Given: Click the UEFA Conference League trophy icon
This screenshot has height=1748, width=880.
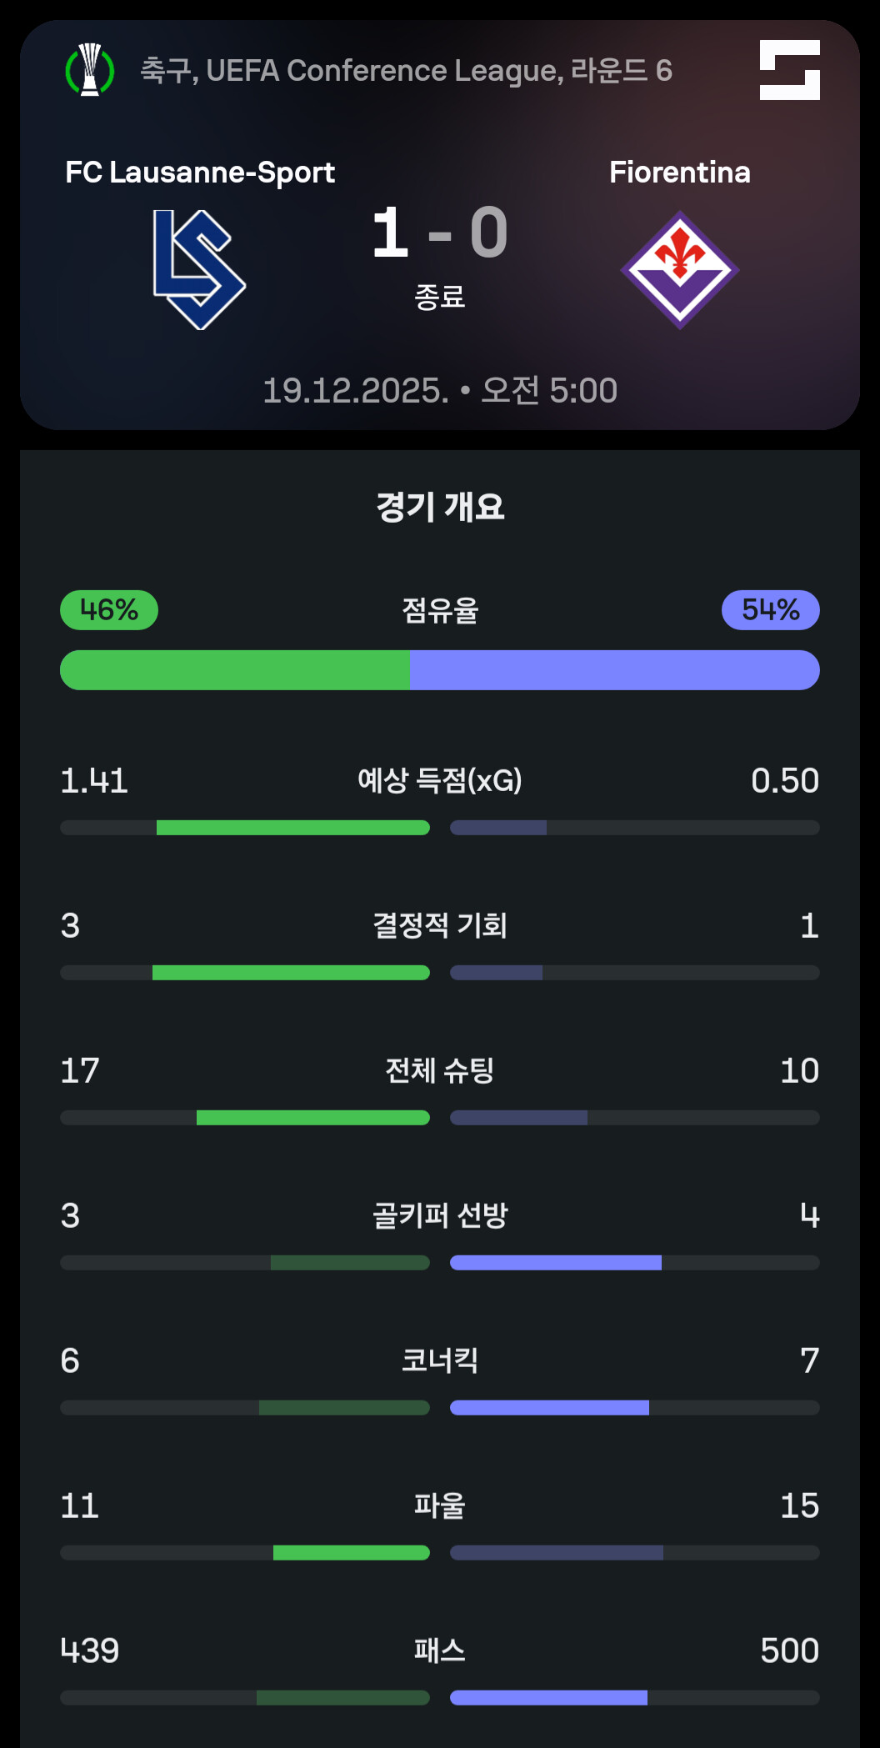Looking at the screenshot, I should tap(90, 70).
